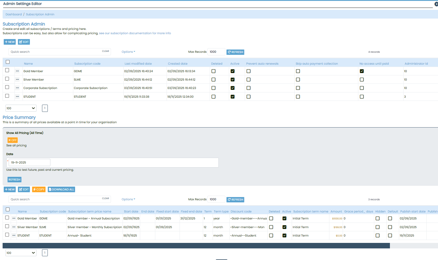Image resolution: width=438 pixels, height=260 pixels.
Task: Click the EDIT button above subscriptions table
Action: tap(24, 42)
